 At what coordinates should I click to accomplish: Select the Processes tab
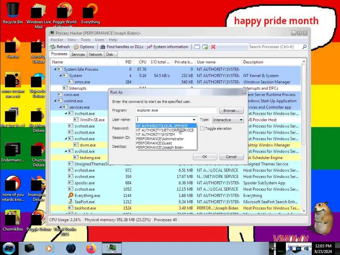click(x=59, y=54)
